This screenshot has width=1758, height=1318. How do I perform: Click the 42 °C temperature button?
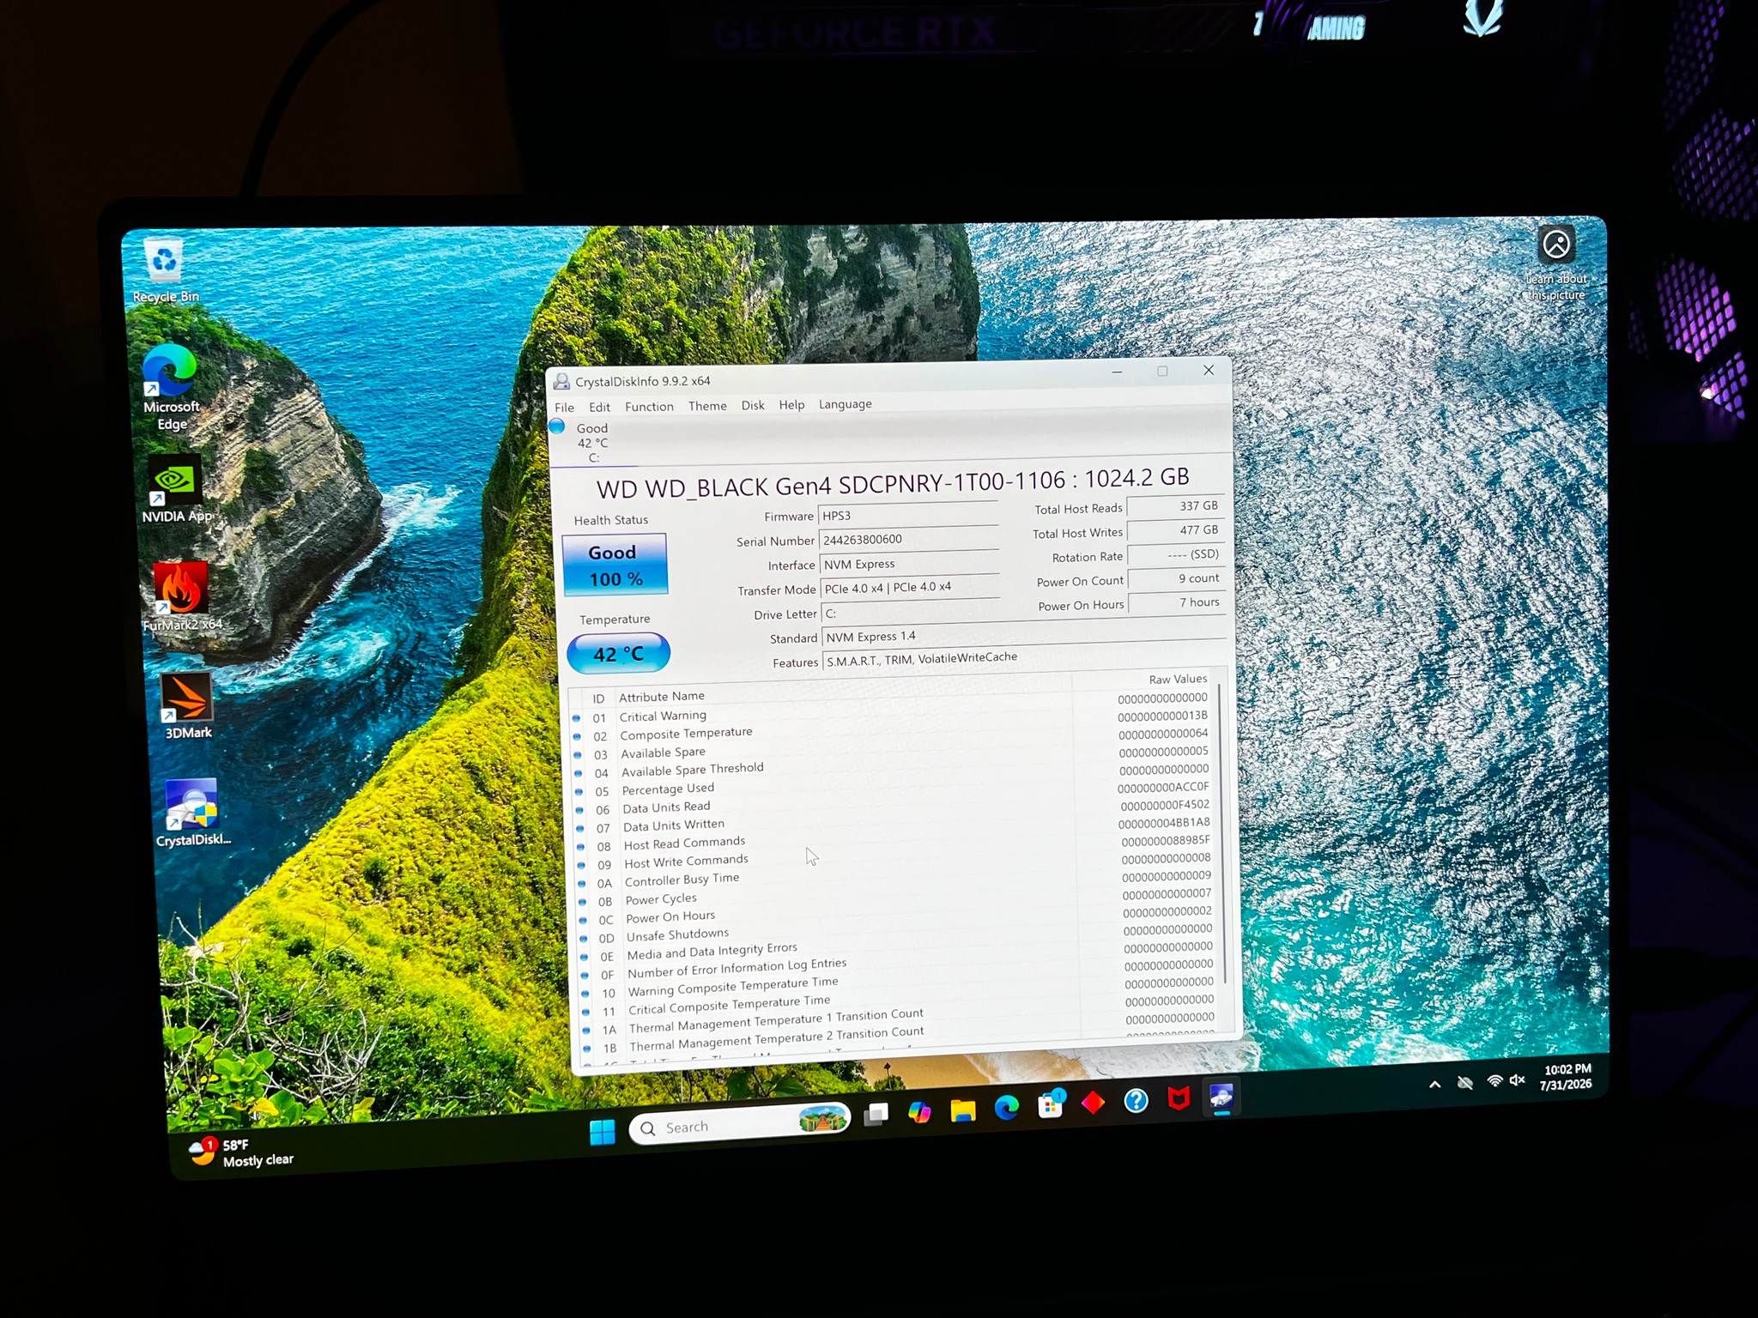coord(618,654)
